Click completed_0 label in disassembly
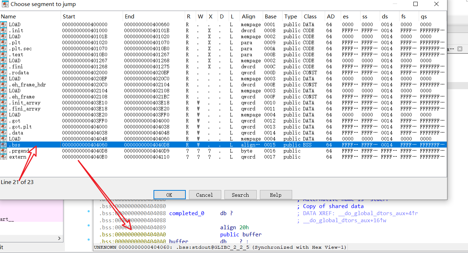This screenshot has height=253, width=468. point(186,213)
